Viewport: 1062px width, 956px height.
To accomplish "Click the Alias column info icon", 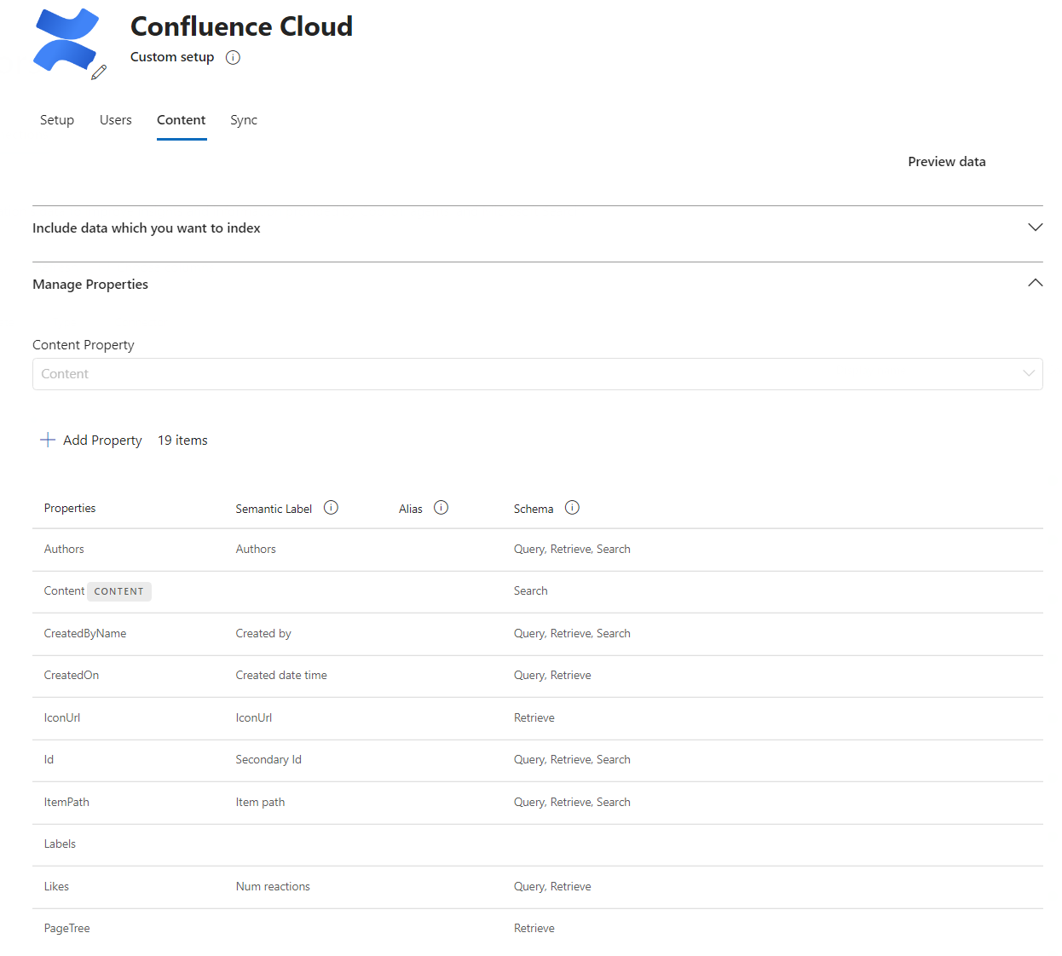I will 441,508.
